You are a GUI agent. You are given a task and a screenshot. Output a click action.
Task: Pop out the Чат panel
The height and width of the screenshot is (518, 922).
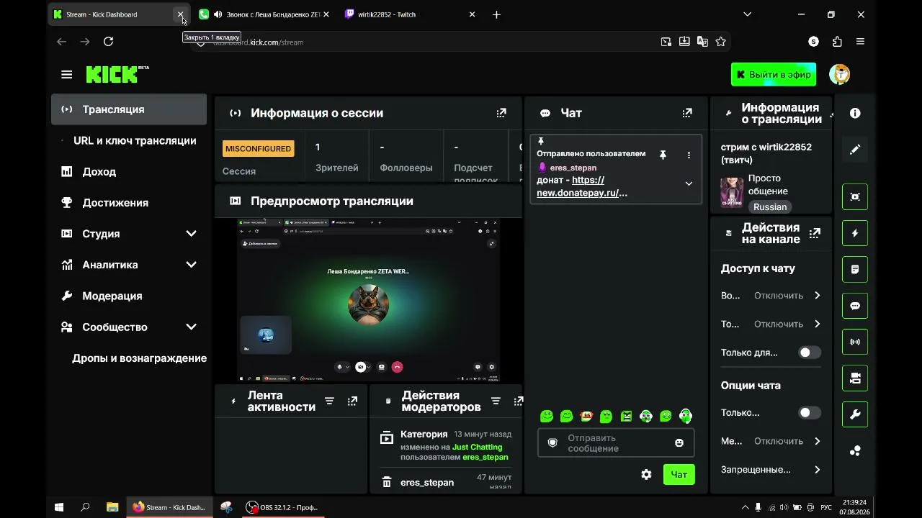[687, 113]
